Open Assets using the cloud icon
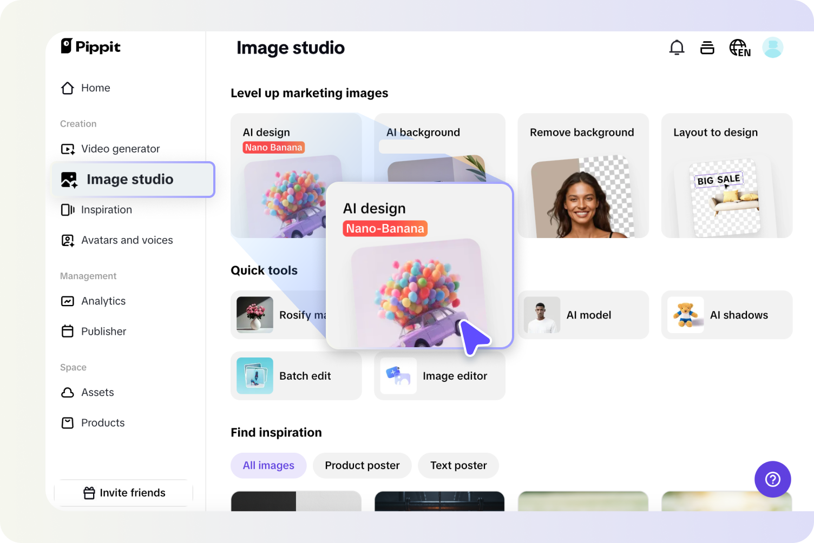Image resolution: width=814 pixels, height=543 pixels. (67, 393)
